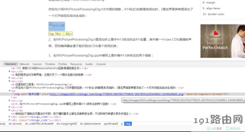Switch to the Console tab
This screenshot has width=245, height=132.
click(x=101, y=64)
